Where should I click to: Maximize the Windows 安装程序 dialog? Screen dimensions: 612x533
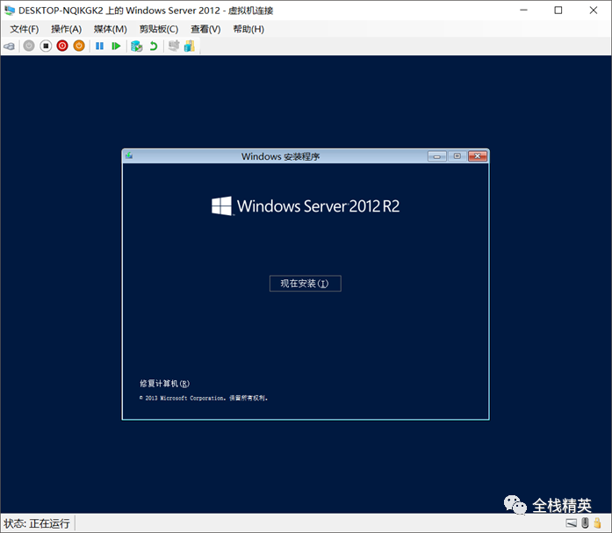(x=457, y=156)
